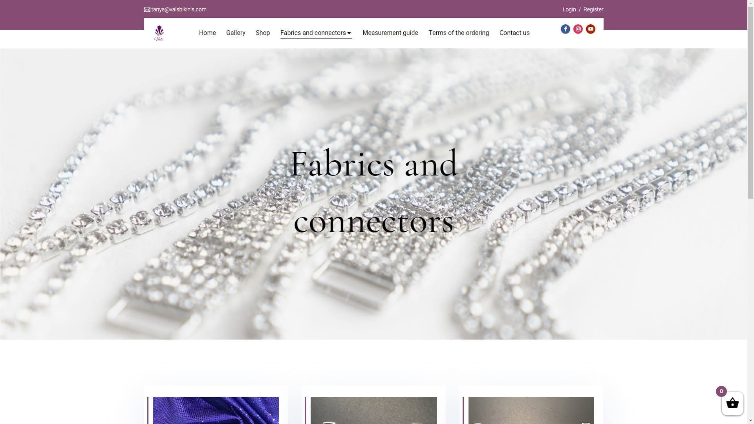754x424 pixels.
Task: Expand the Fabrics and connectors dropdown arrow
Action: [x=349, y=33]
